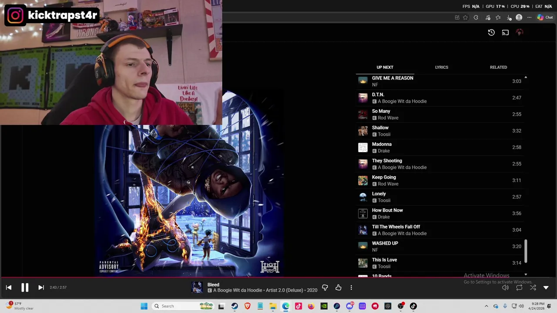Skip to the next track
Viewport: 557px width, 313px height.
[41, 287]
